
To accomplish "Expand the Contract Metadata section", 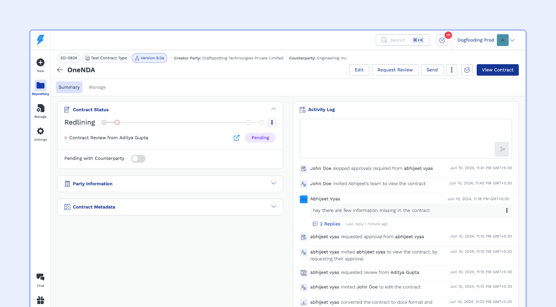I will pyautogui.click(x=273, y=207).
